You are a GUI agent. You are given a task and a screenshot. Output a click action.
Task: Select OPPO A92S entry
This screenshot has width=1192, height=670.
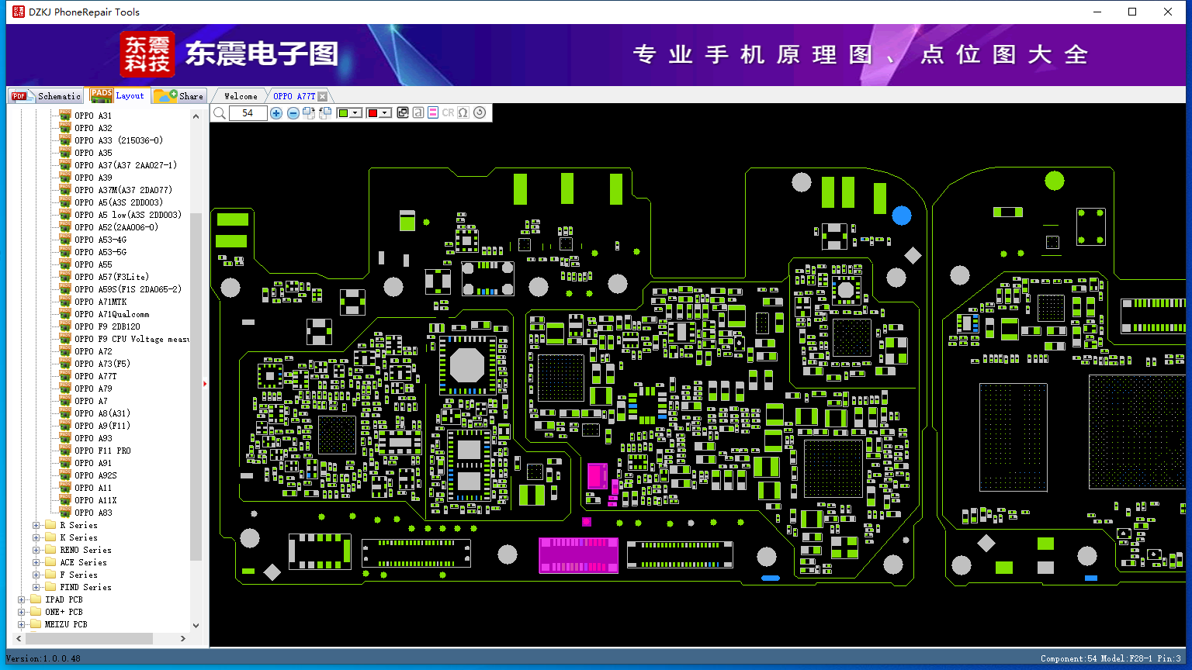point(96,475)
